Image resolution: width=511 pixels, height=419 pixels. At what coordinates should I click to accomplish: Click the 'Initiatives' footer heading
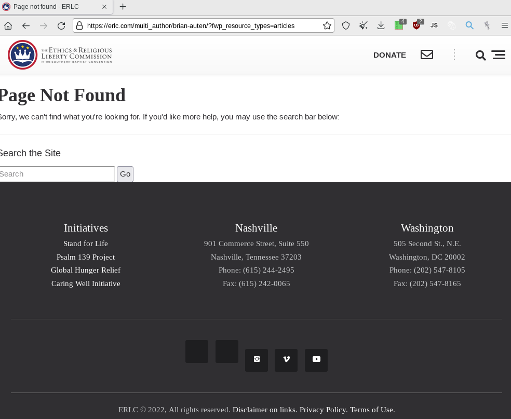point(86,228)
